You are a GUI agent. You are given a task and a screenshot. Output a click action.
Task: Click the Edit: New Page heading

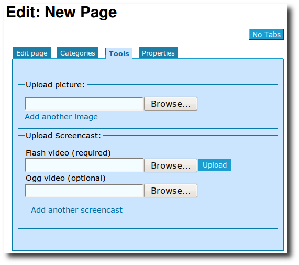click(61, 12)
